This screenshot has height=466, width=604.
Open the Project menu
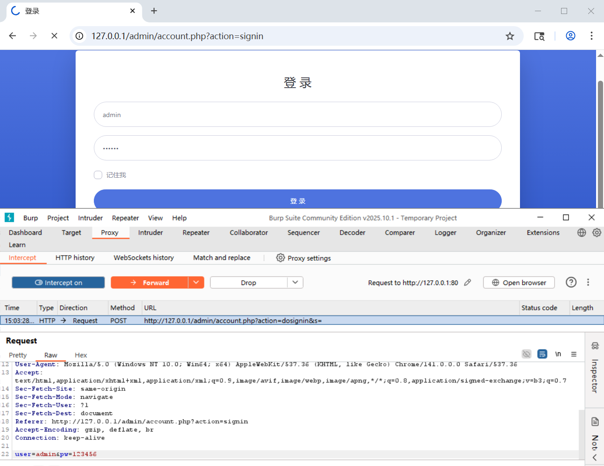[58, 218]
